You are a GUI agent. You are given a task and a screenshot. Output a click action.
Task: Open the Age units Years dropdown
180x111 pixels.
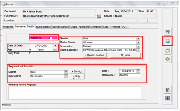click(55, 49)
